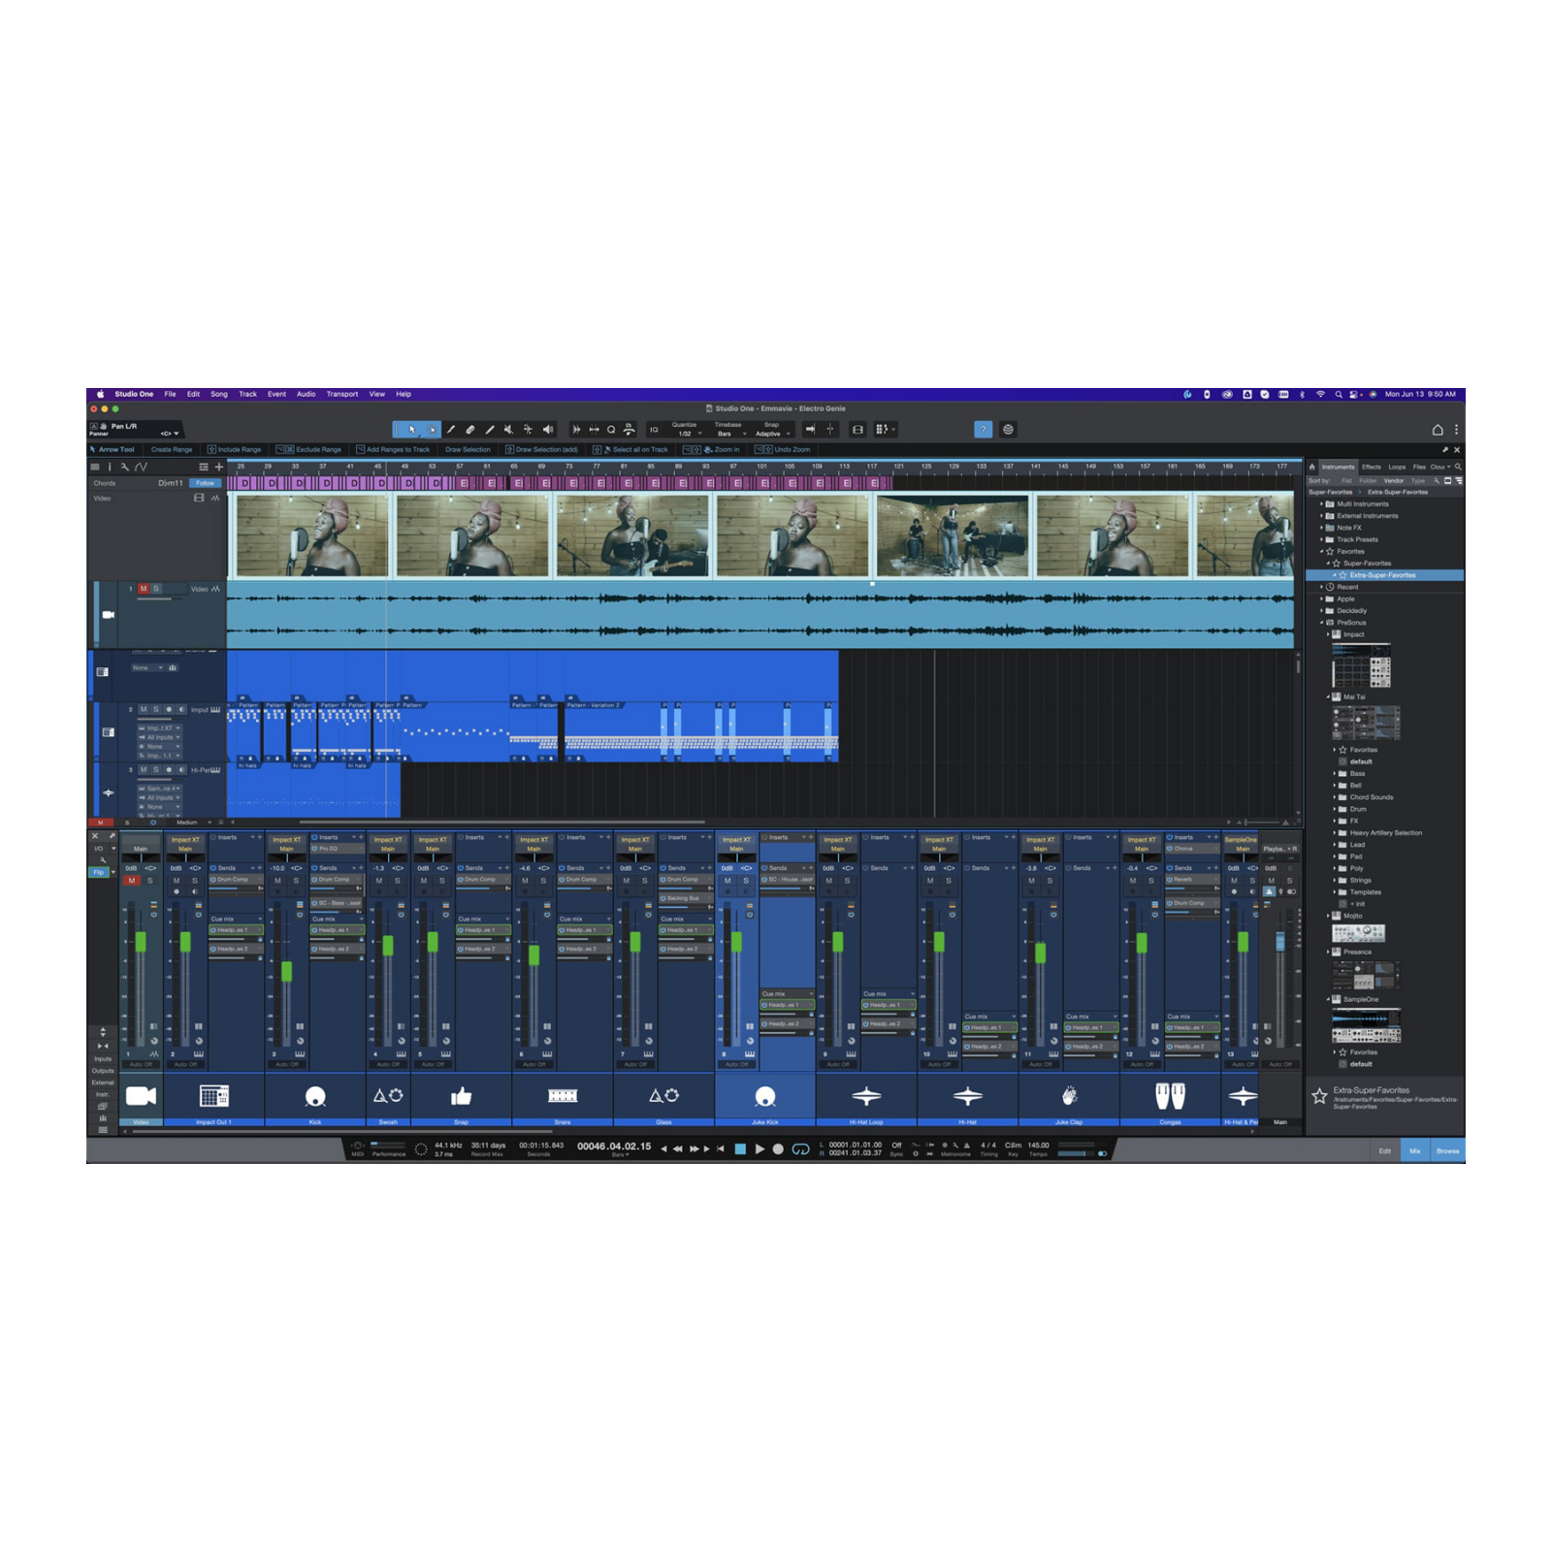The height and width of the screenshot is (1552, 1552).
Task: Solo track 3 Hi-Pan in the arrangement
Action: click(155, 769)
